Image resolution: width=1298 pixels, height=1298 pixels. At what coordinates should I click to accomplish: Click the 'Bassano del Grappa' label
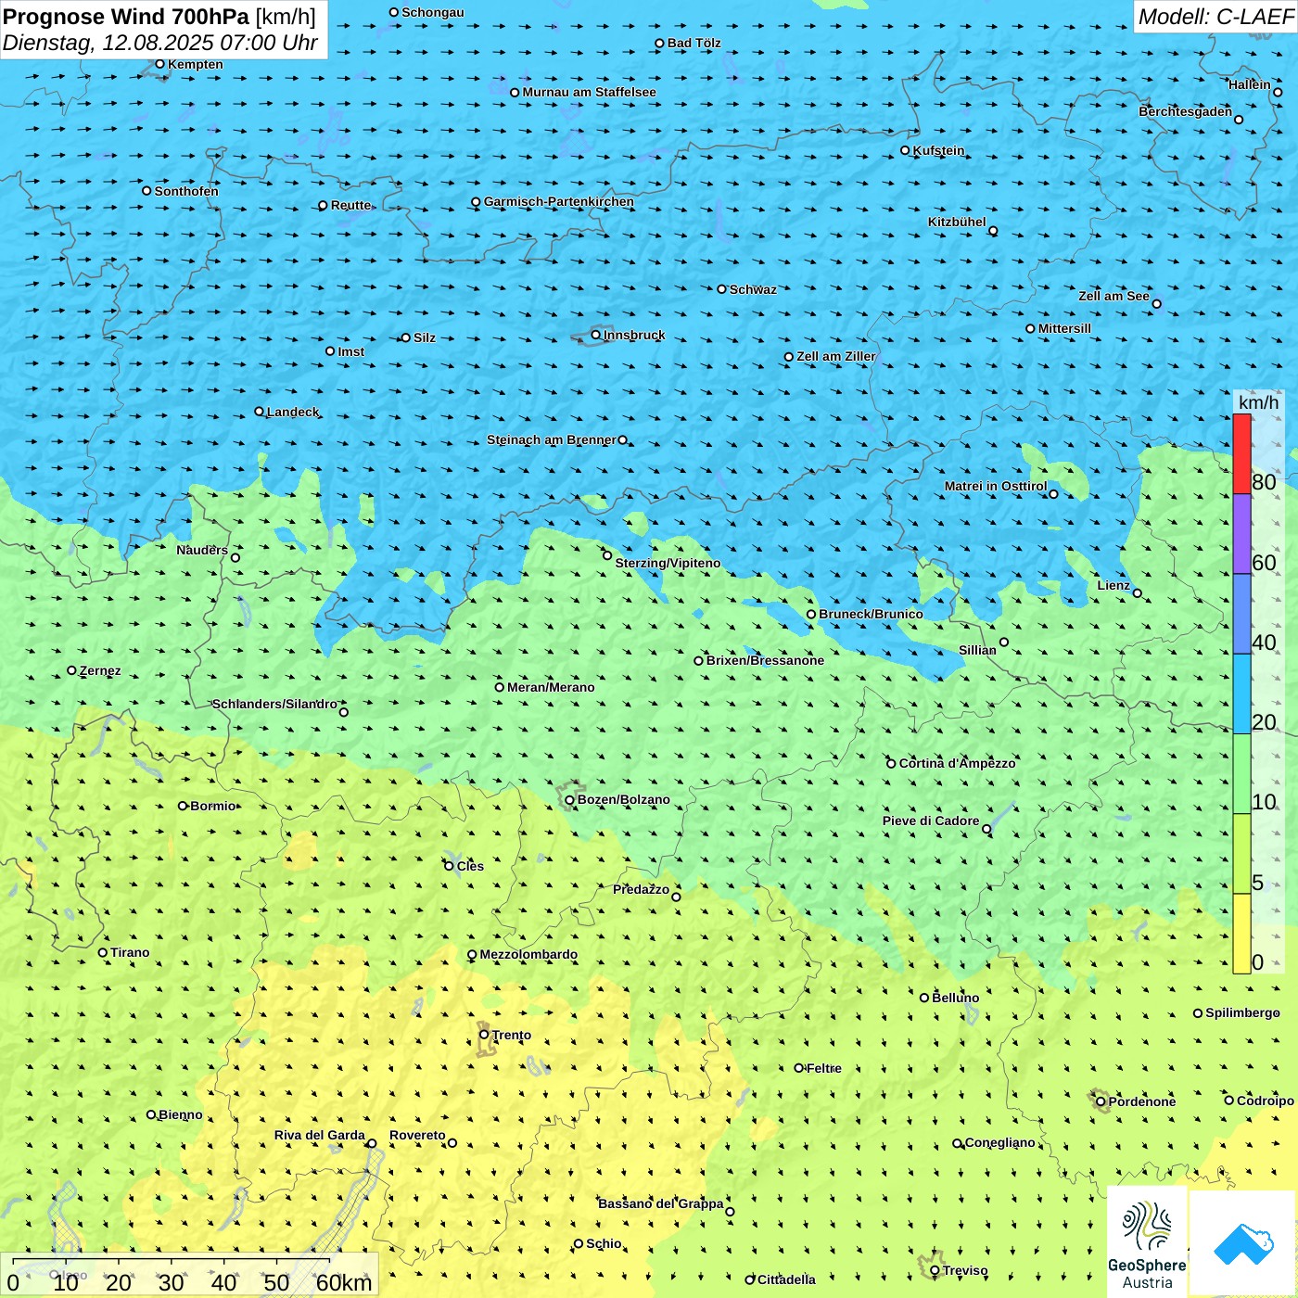tap(660, 1203)
